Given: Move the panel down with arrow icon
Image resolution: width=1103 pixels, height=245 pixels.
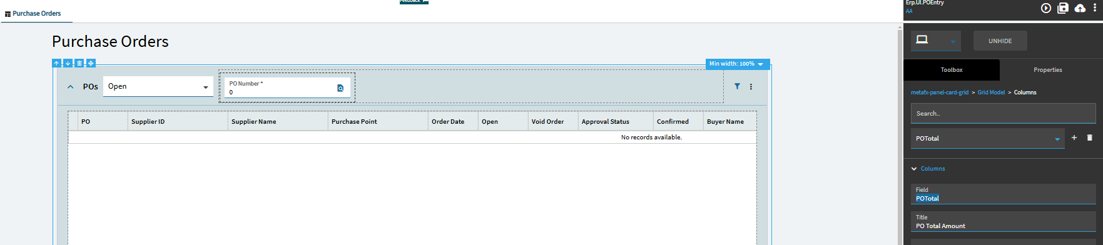Looking at the screenshot, I should coord(68,63).
